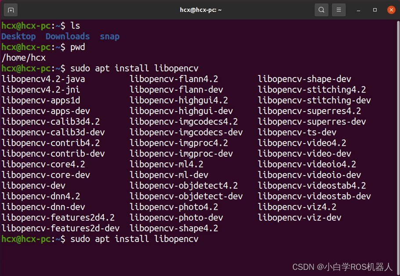This screenshot has width=400, height=276.
Task: Click libopencv-highgui4.2 package name
Action: [179, 100]
